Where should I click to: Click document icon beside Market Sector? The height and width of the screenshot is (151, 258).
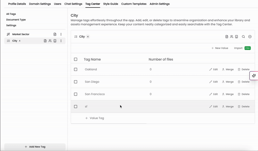[x=55, y=34]
